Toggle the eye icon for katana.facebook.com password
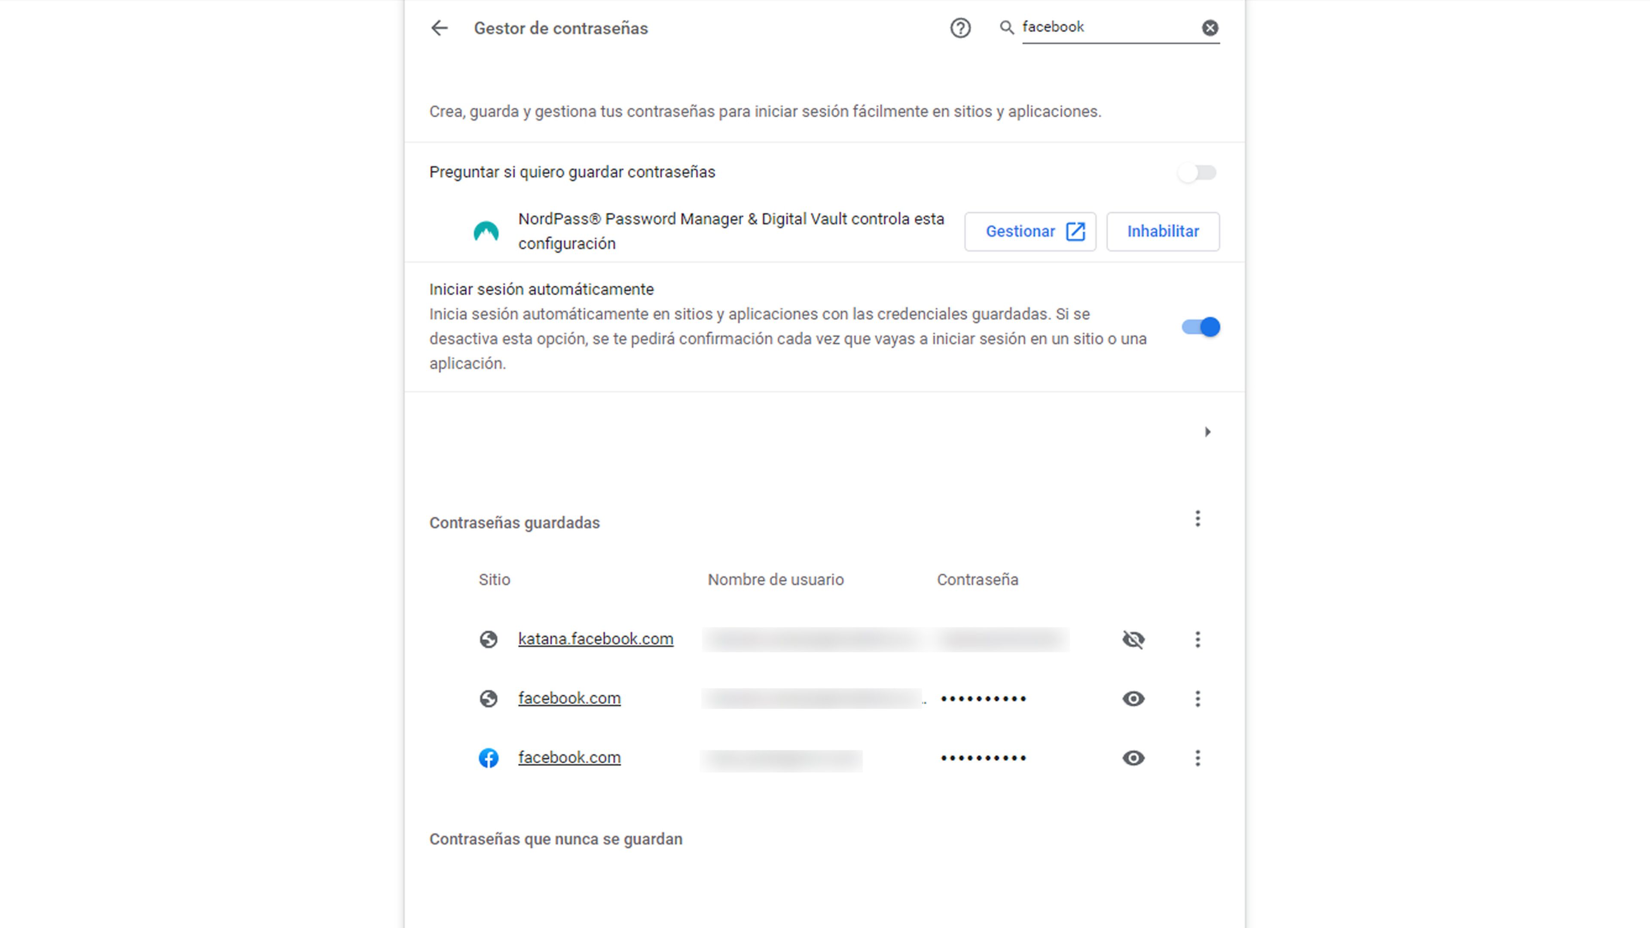Viewport: 1650px width, 928px height. click(x=1133, y=638)
